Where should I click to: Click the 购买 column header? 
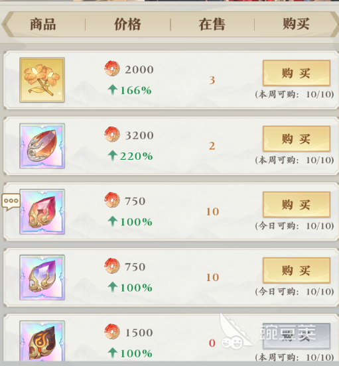coord(296,25)
